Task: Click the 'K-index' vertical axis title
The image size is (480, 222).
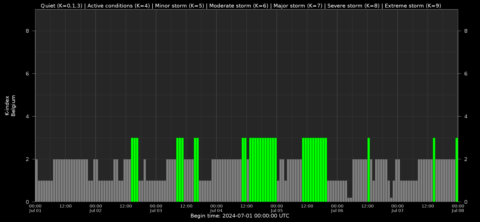Action: tap(7, 105)
